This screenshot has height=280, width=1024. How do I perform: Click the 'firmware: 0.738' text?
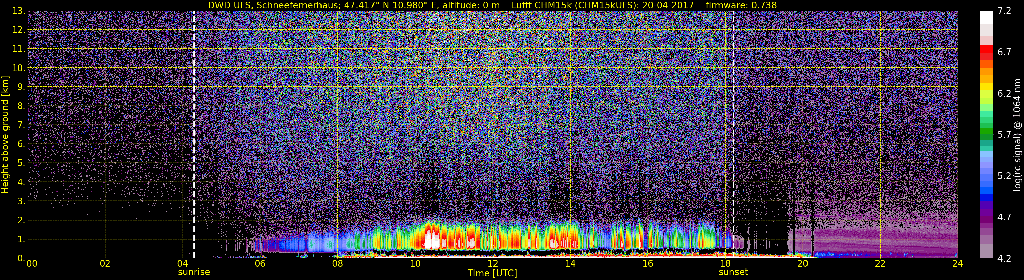tap(741, 5)
